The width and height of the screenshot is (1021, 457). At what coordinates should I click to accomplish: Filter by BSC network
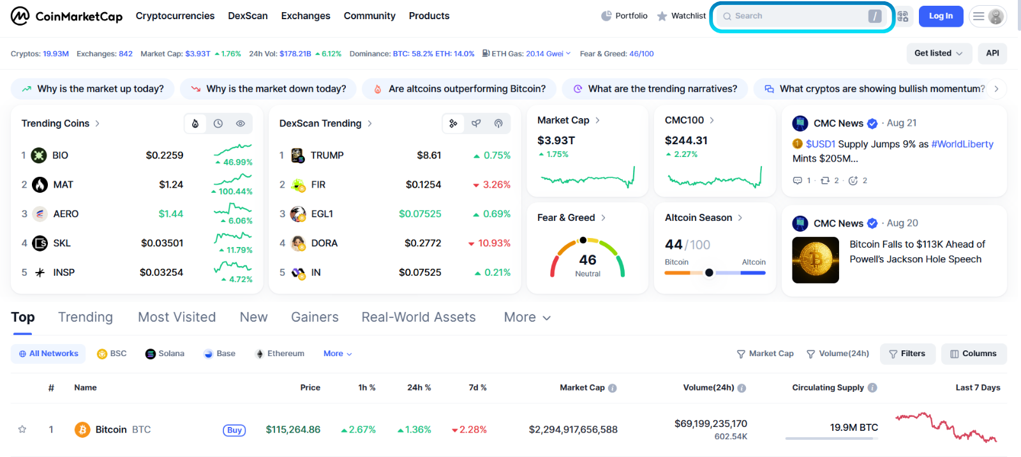pos(112,354)
